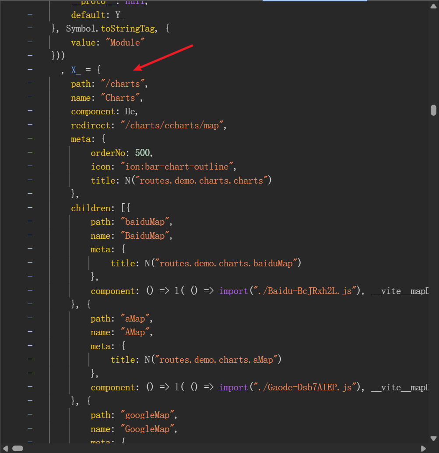Click the "BaiduMap" name string
The height and width of the screenshot is (453, 439).
click(144, 236)
